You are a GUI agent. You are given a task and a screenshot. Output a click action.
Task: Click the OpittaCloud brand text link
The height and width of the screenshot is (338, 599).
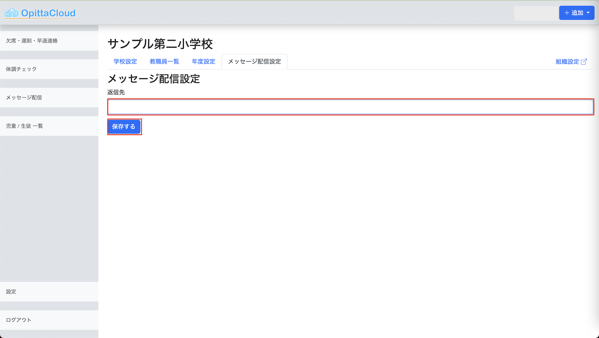(48, 13)
